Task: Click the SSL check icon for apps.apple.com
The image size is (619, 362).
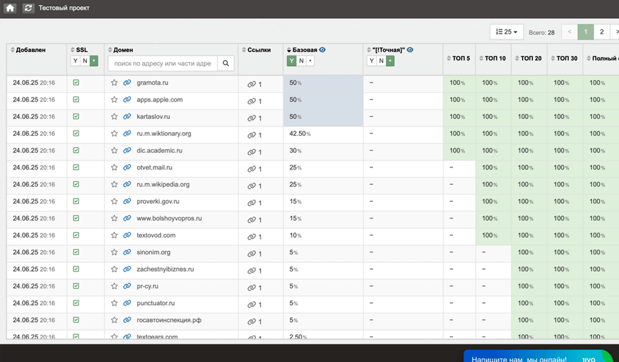Action: pyautogui.click(x=76, y=100)
